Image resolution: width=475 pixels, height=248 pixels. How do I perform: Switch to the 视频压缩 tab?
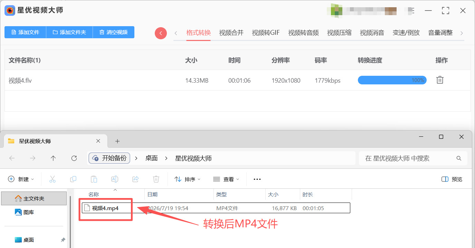(339, 33)
